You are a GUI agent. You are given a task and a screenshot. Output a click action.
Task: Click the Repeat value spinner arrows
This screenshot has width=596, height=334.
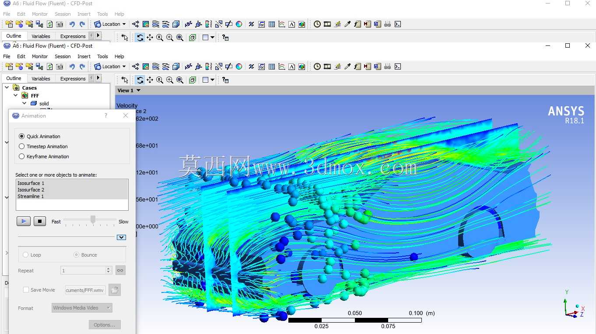(x=109, y=271)
